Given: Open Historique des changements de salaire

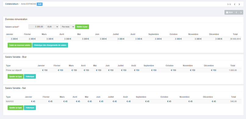Looking at the screenshot, I should pyautogui.click(x=50, y=45).
